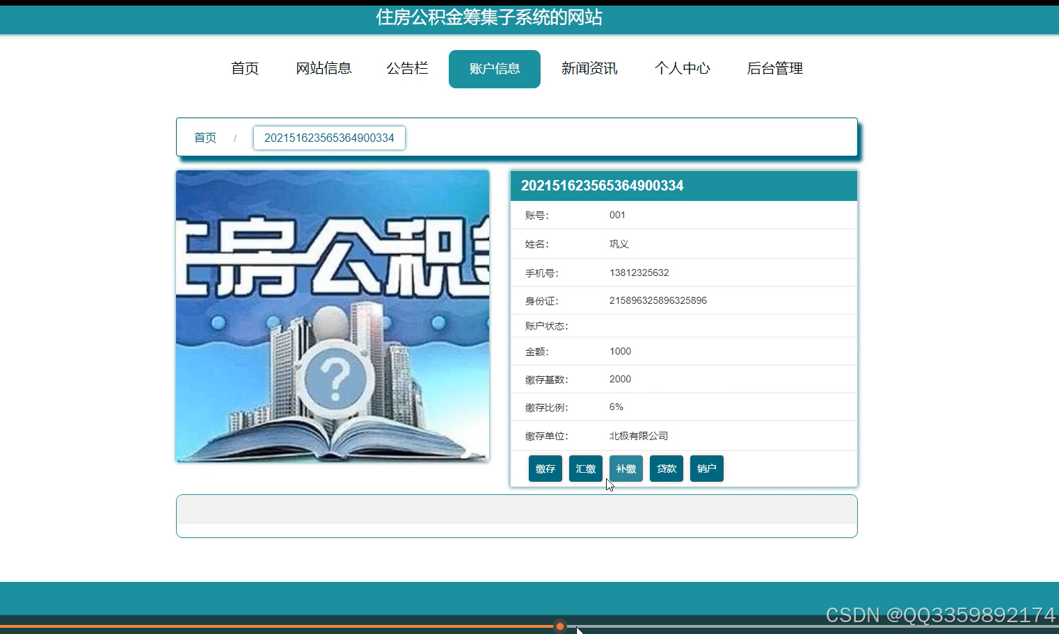Open 新闻资讯 section
This screenshot has width=1059, height=634.
point(589,68)
